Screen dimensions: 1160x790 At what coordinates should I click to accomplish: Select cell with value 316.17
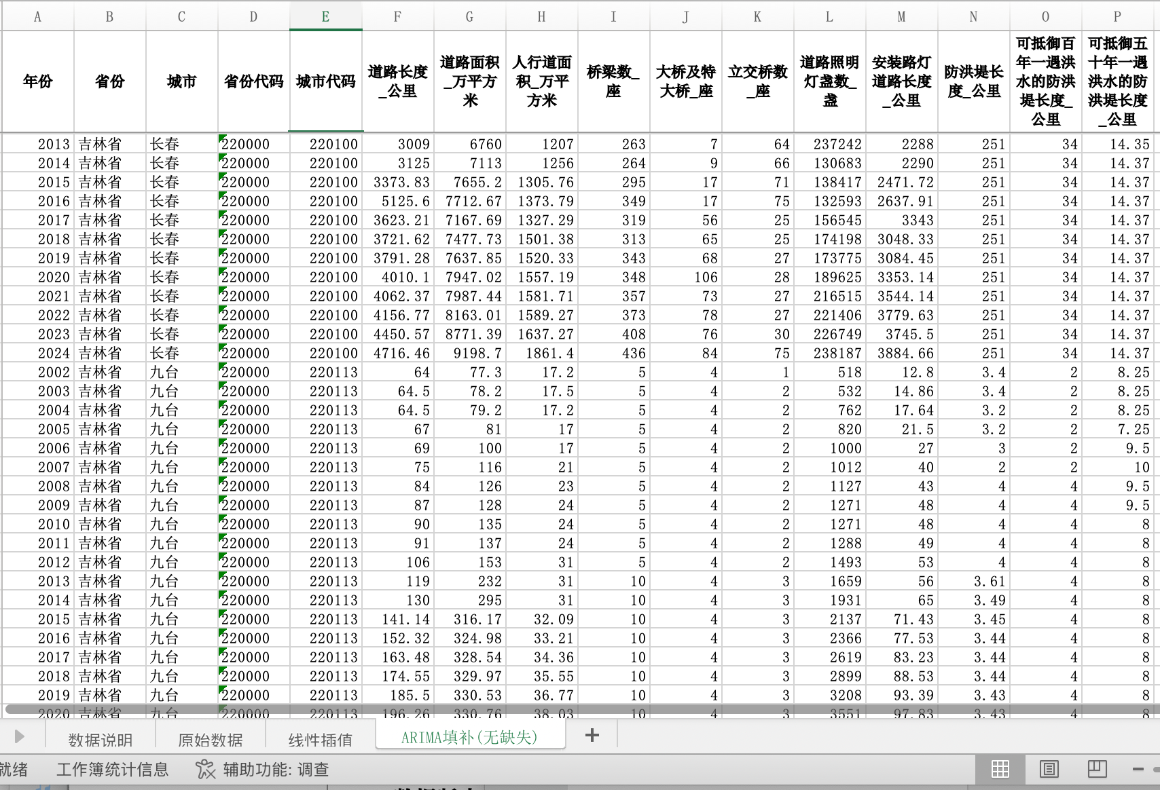point(470,619)
